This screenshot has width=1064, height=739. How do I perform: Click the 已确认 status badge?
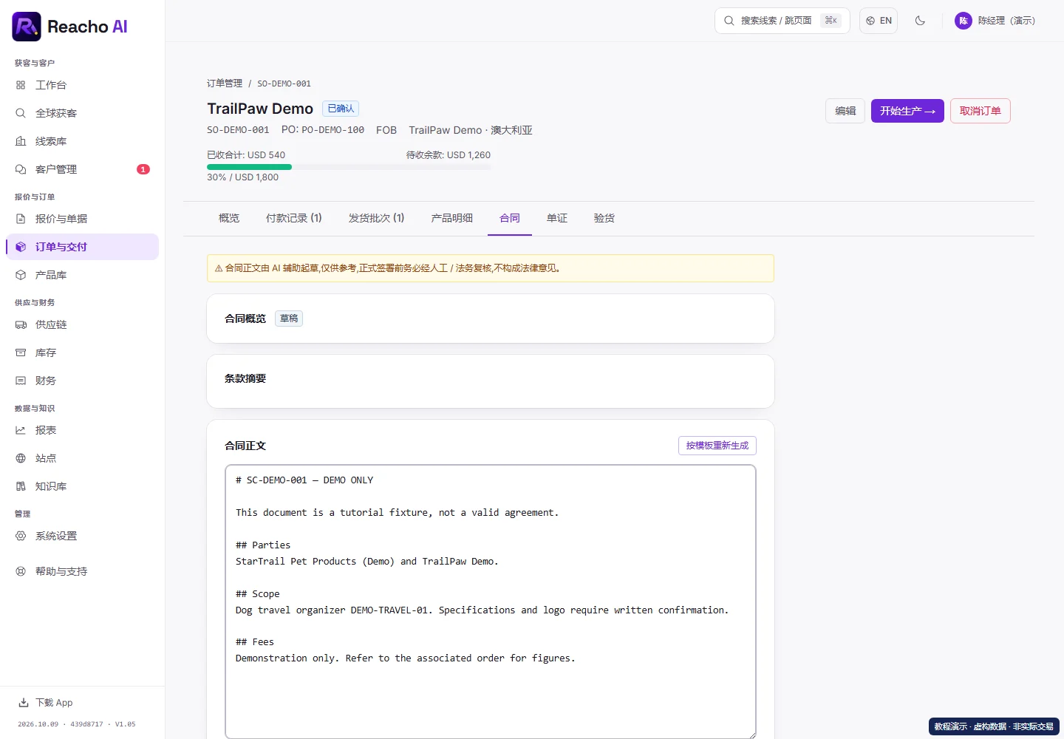[x=341, y=109]
